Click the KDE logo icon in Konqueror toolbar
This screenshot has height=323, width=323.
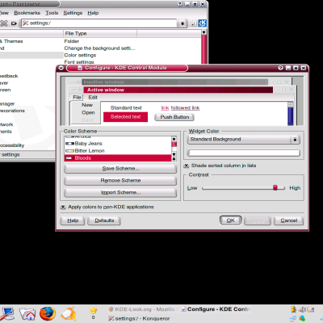click(203, 23)
